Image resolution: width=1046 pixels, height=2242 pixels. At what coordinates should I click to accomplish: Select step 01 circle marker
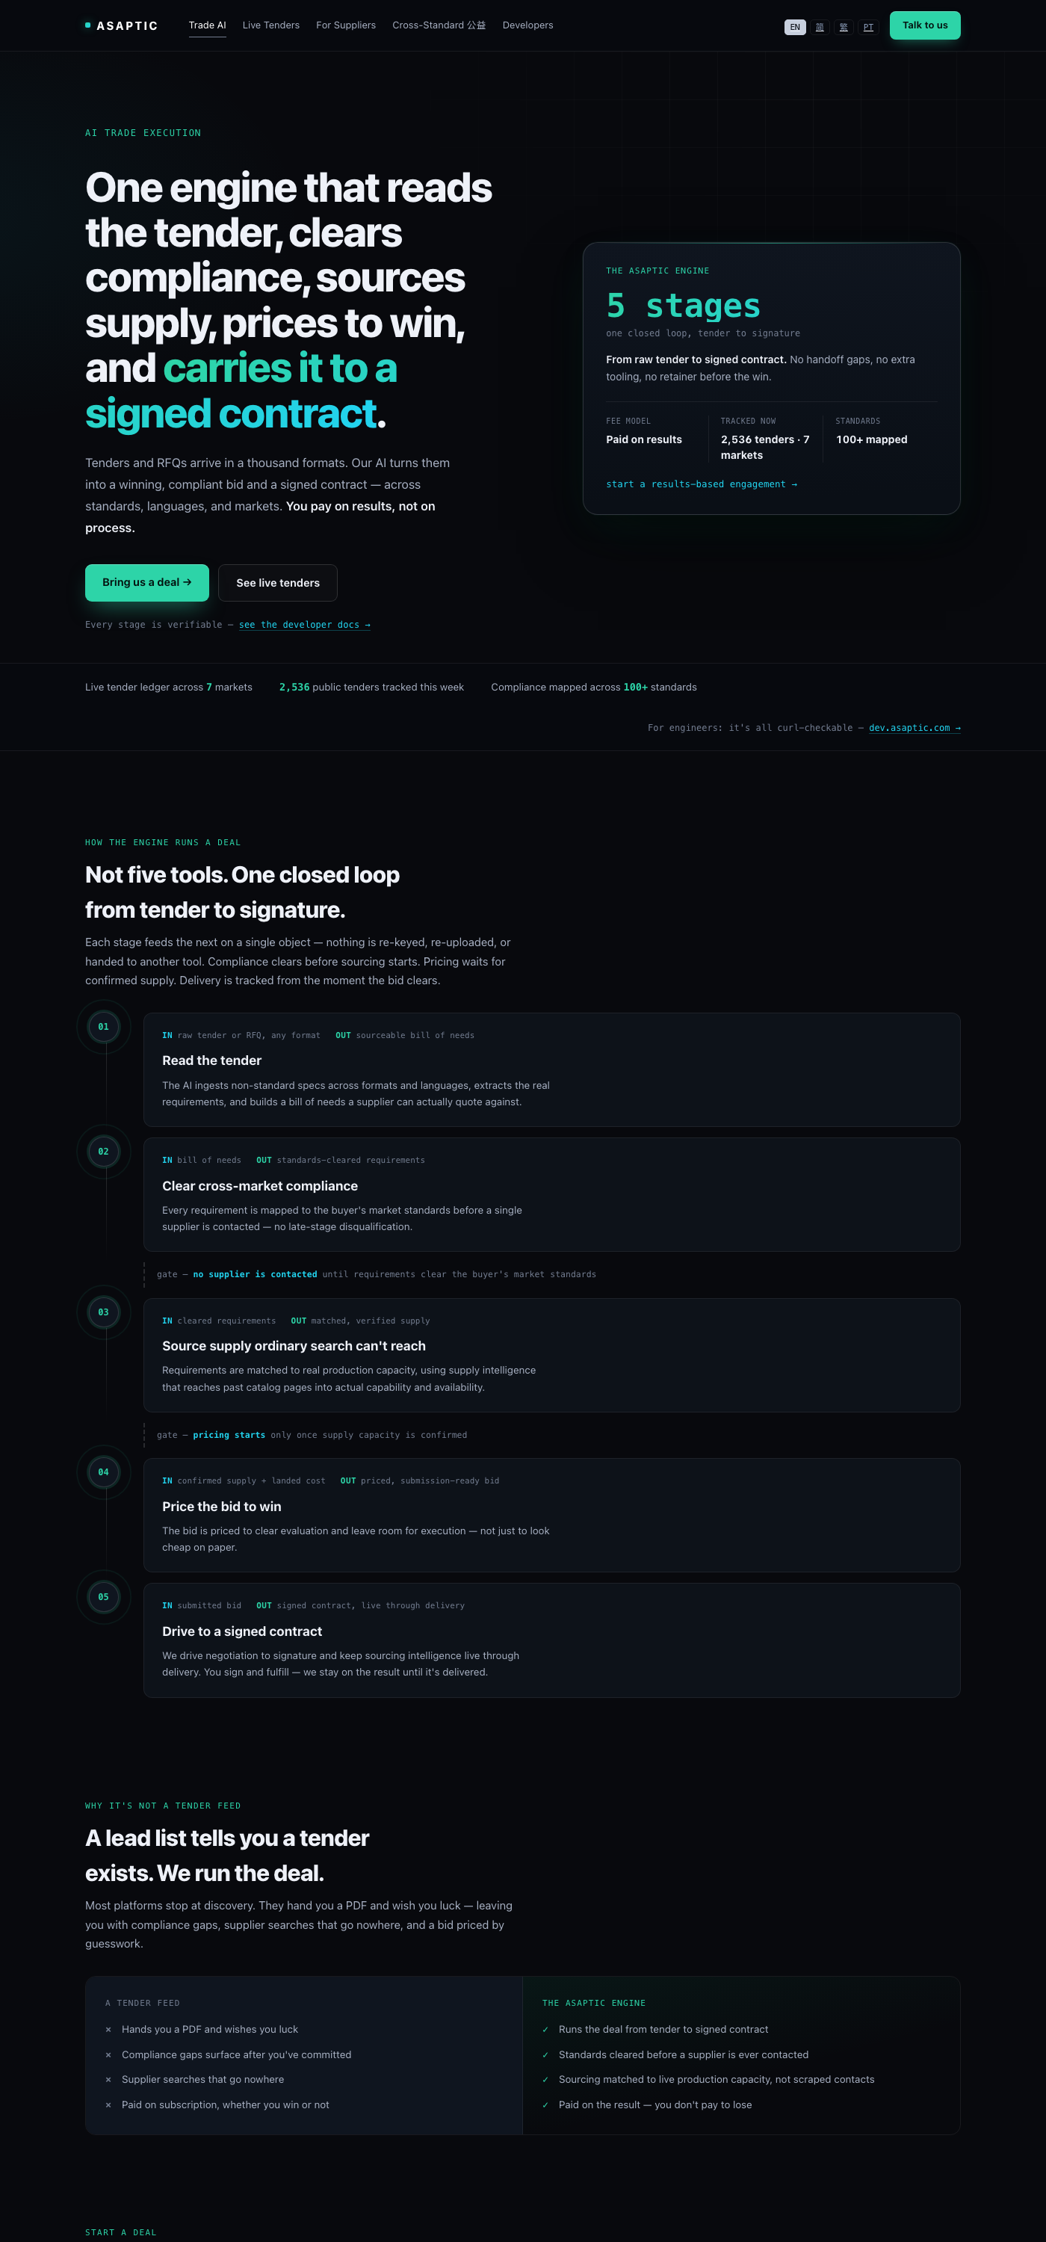(x=104, y=1026)
